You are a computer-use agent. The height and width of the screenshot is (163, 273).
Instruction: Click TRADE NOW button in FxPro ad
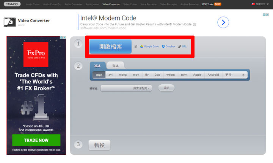36,140
